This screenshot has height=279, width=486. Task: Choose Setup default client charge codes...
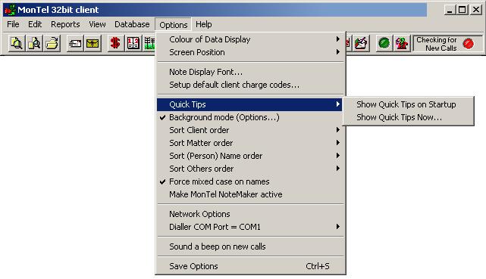(249, 85)
